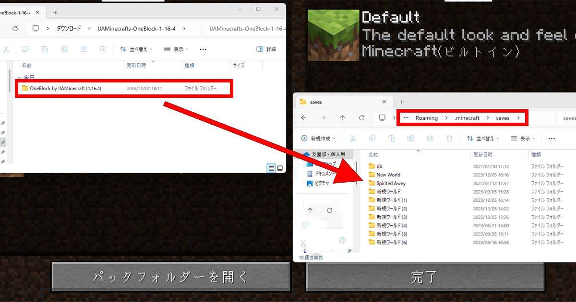This screenshot has width=576, height=302.
Task: Click PC monitor icon in saves address bar
Action: point(382,117)
